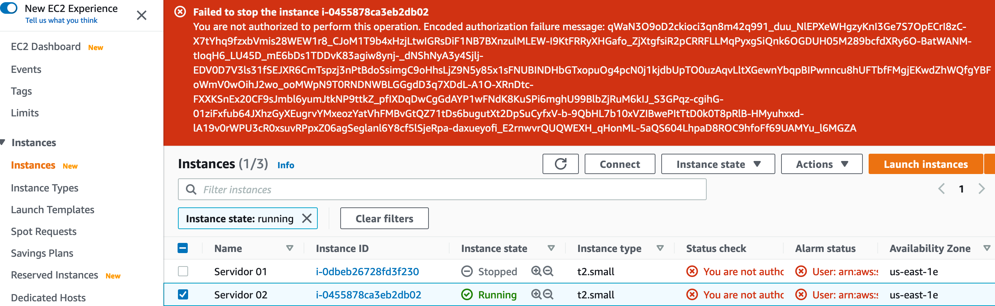
Task: Collapse the Instances sidebar section
Action: point(3,142)
